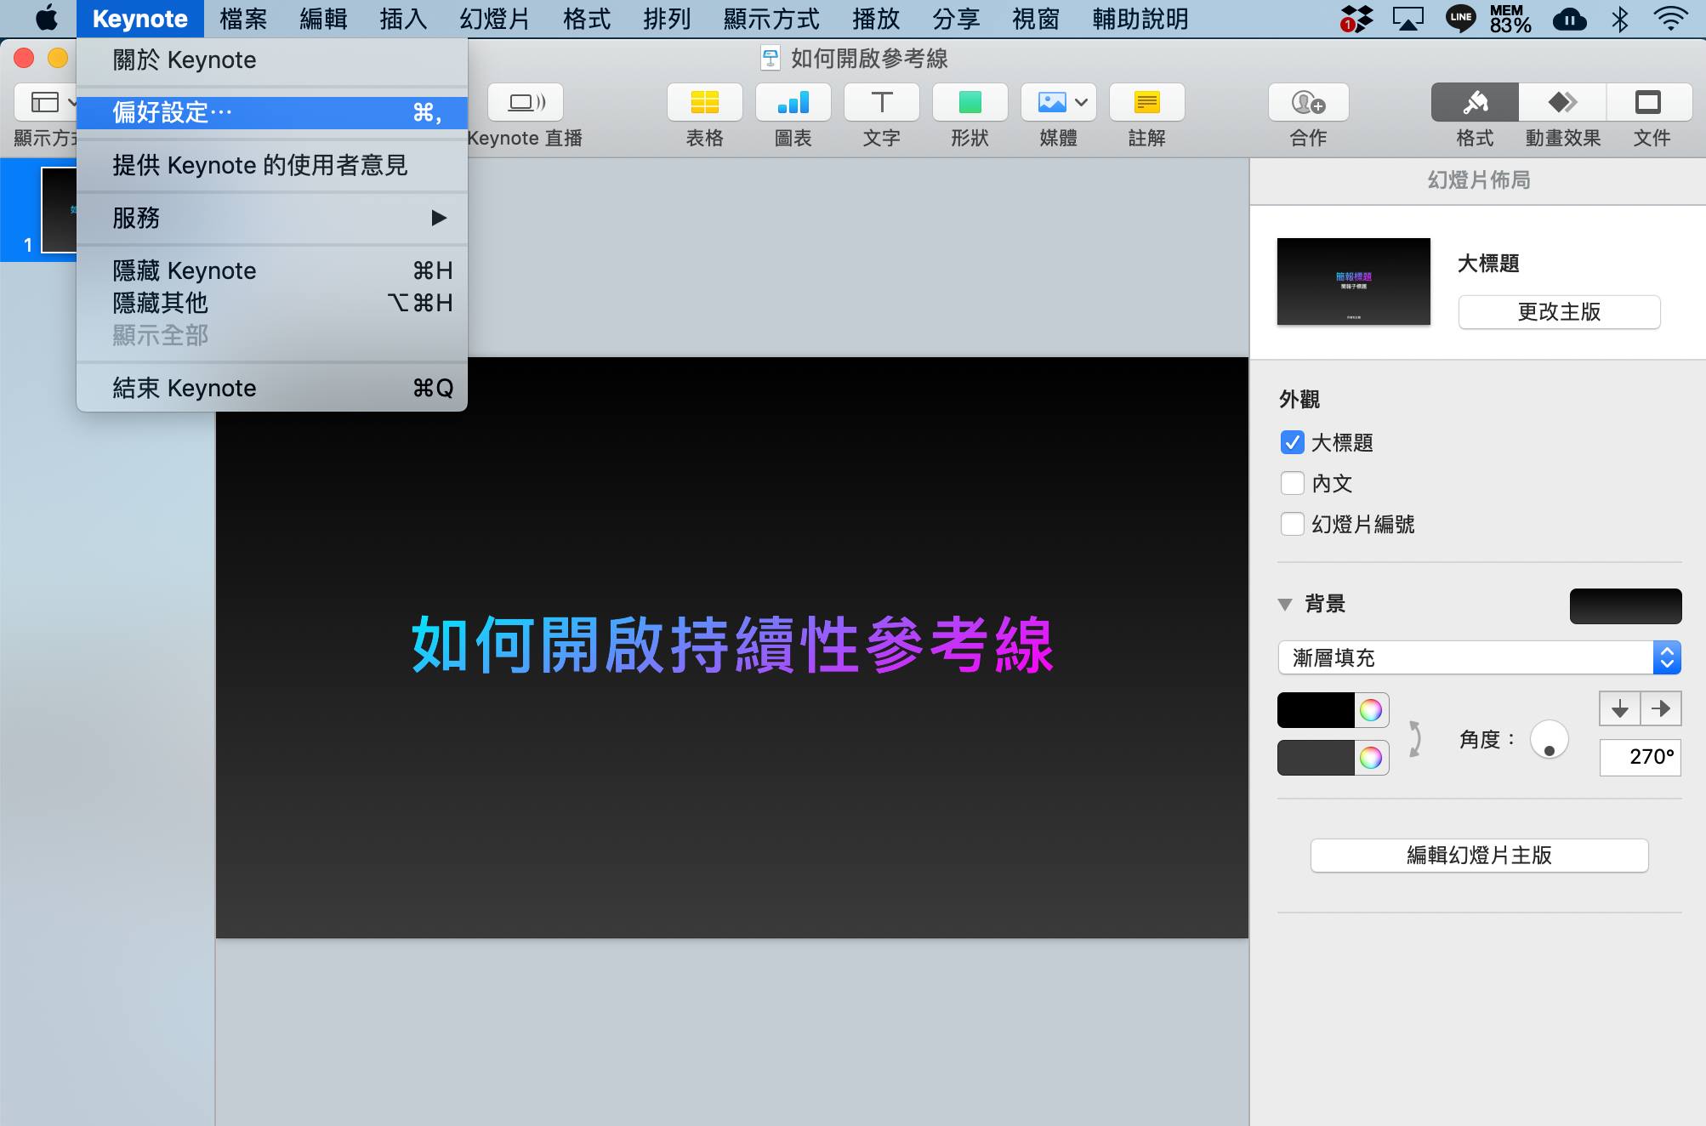
Task: Open the AirPlay display menu
Action: (1407, 18)
